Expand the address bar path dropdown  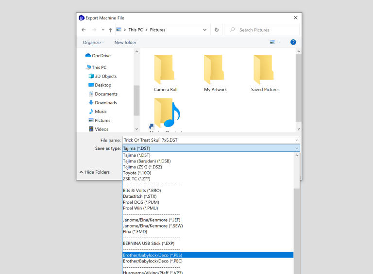pyautogui.click(x=204, y=30)
